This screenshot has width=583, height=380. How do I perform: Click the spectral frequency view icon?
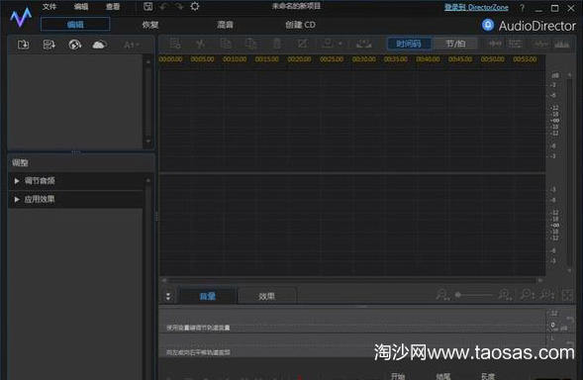point(562,45)
